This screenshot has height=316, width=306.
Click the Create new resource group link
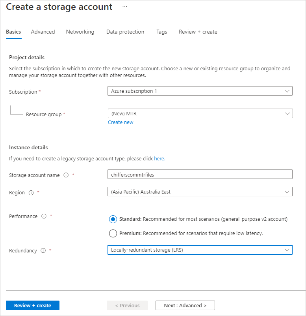(x=121, y=122)
